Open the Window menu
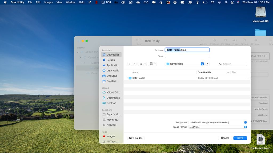 coord(70,2)
